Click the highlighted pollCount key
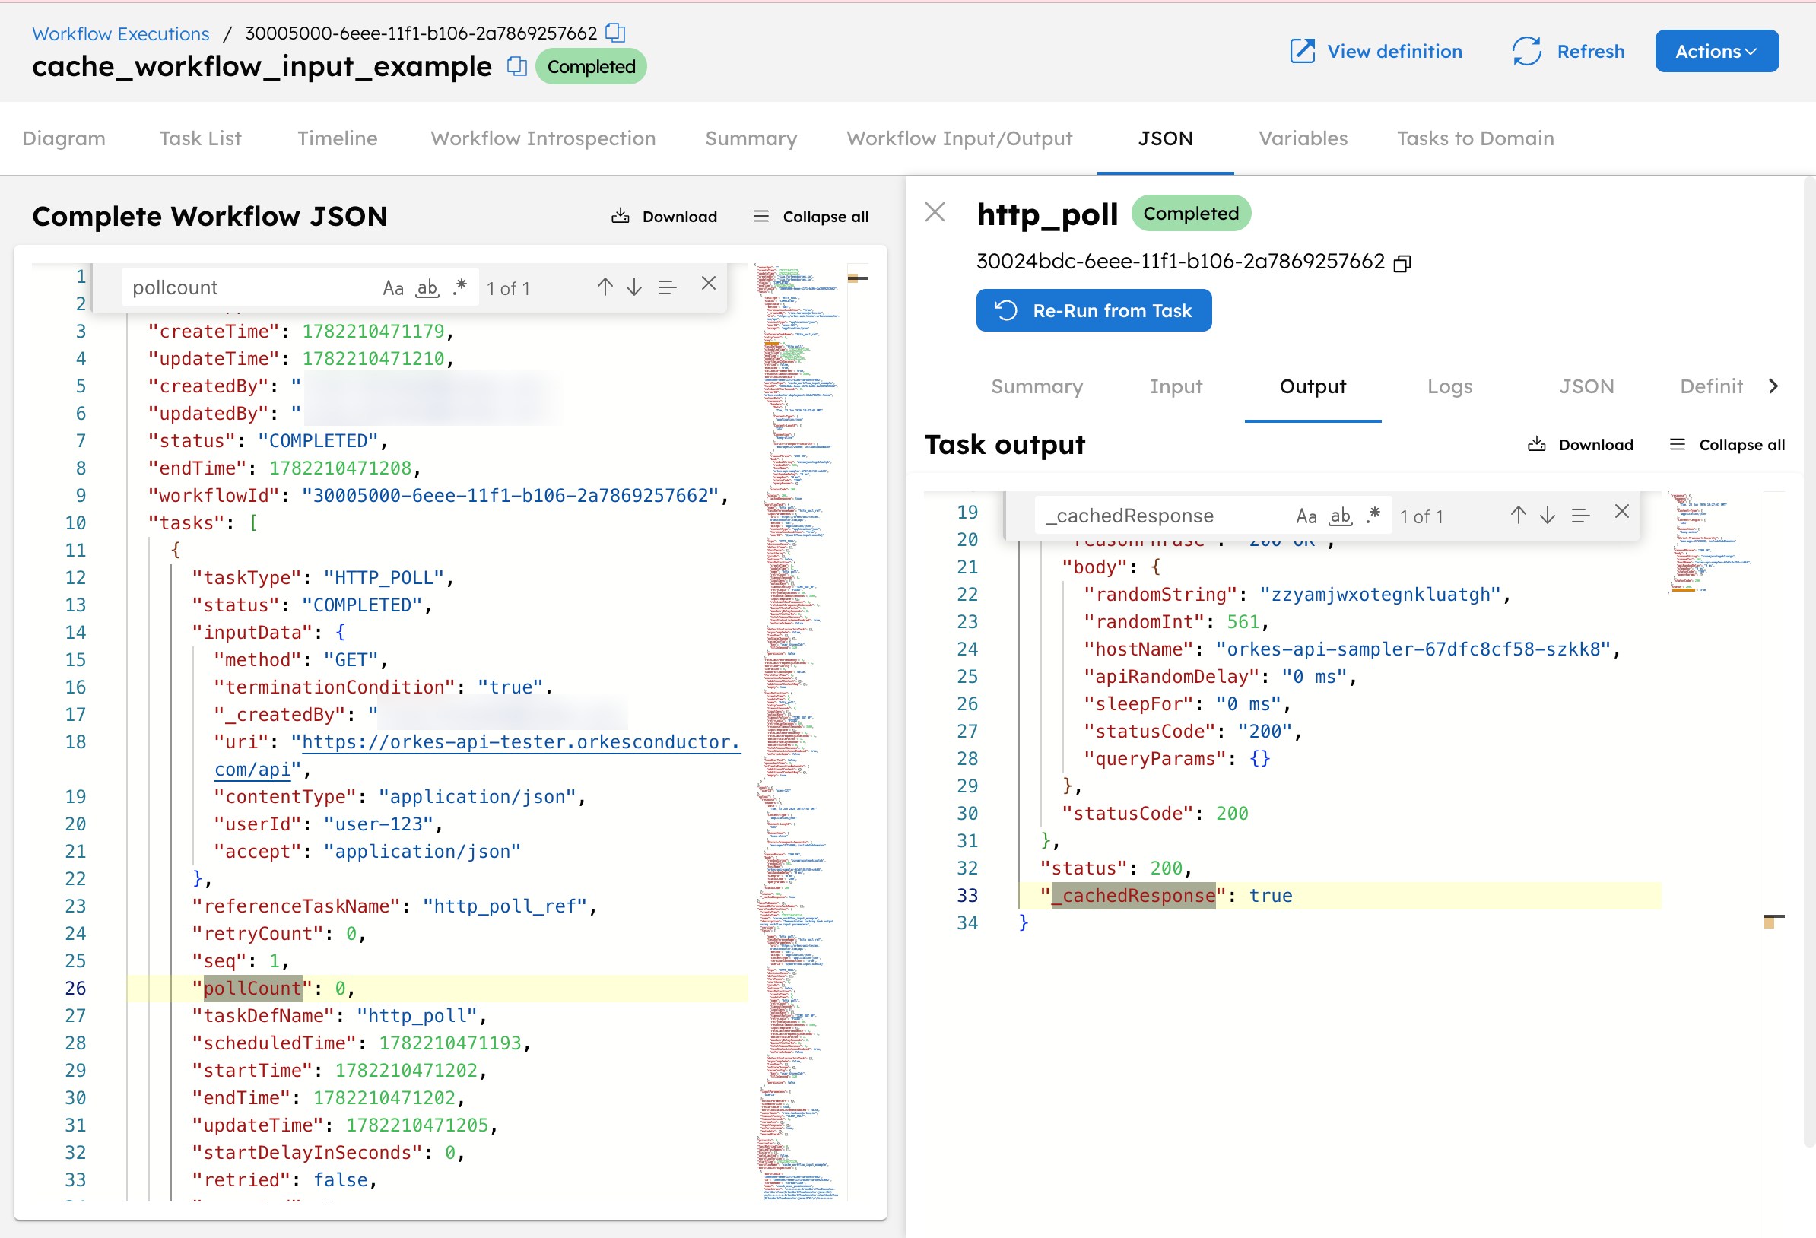Image resolution: width=1816 pixels, height=1238 pixels. pos(252,989)
